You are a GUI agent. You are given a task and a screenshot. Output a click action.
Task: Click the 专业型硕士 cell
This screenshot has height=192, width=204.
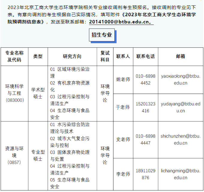(38, 156)
